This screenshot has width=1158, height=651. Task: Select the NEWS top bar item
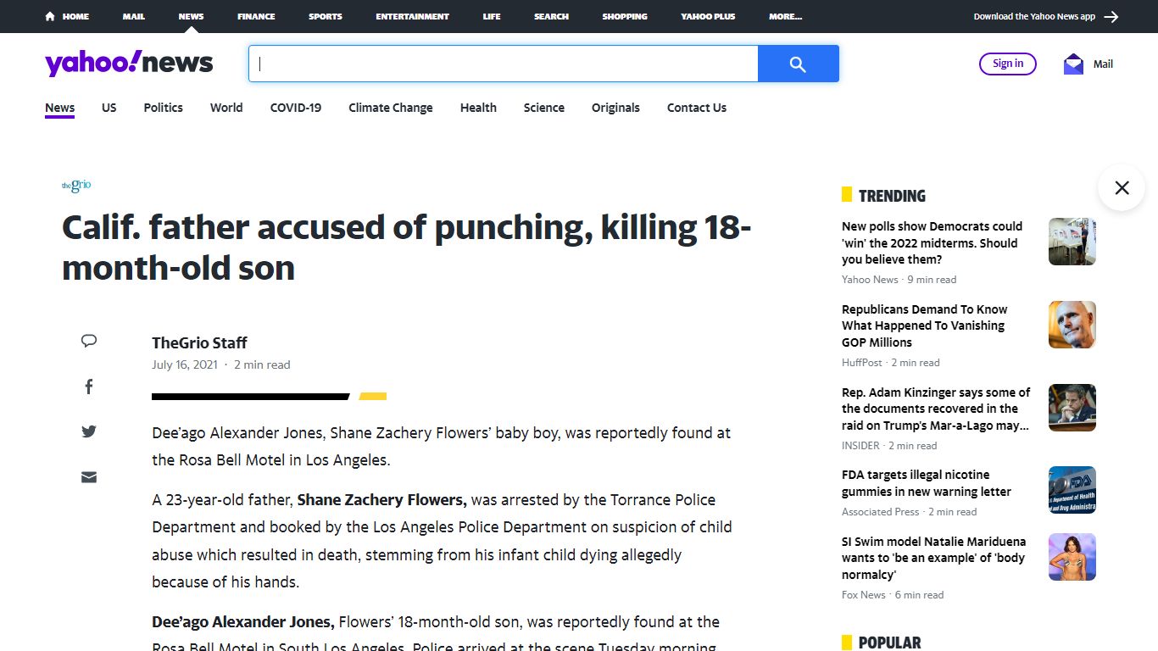[191, 16]
